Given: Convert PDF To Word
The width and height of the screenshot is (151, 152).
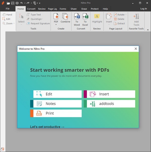Looking at the screenshot, I should coord(77,19).
